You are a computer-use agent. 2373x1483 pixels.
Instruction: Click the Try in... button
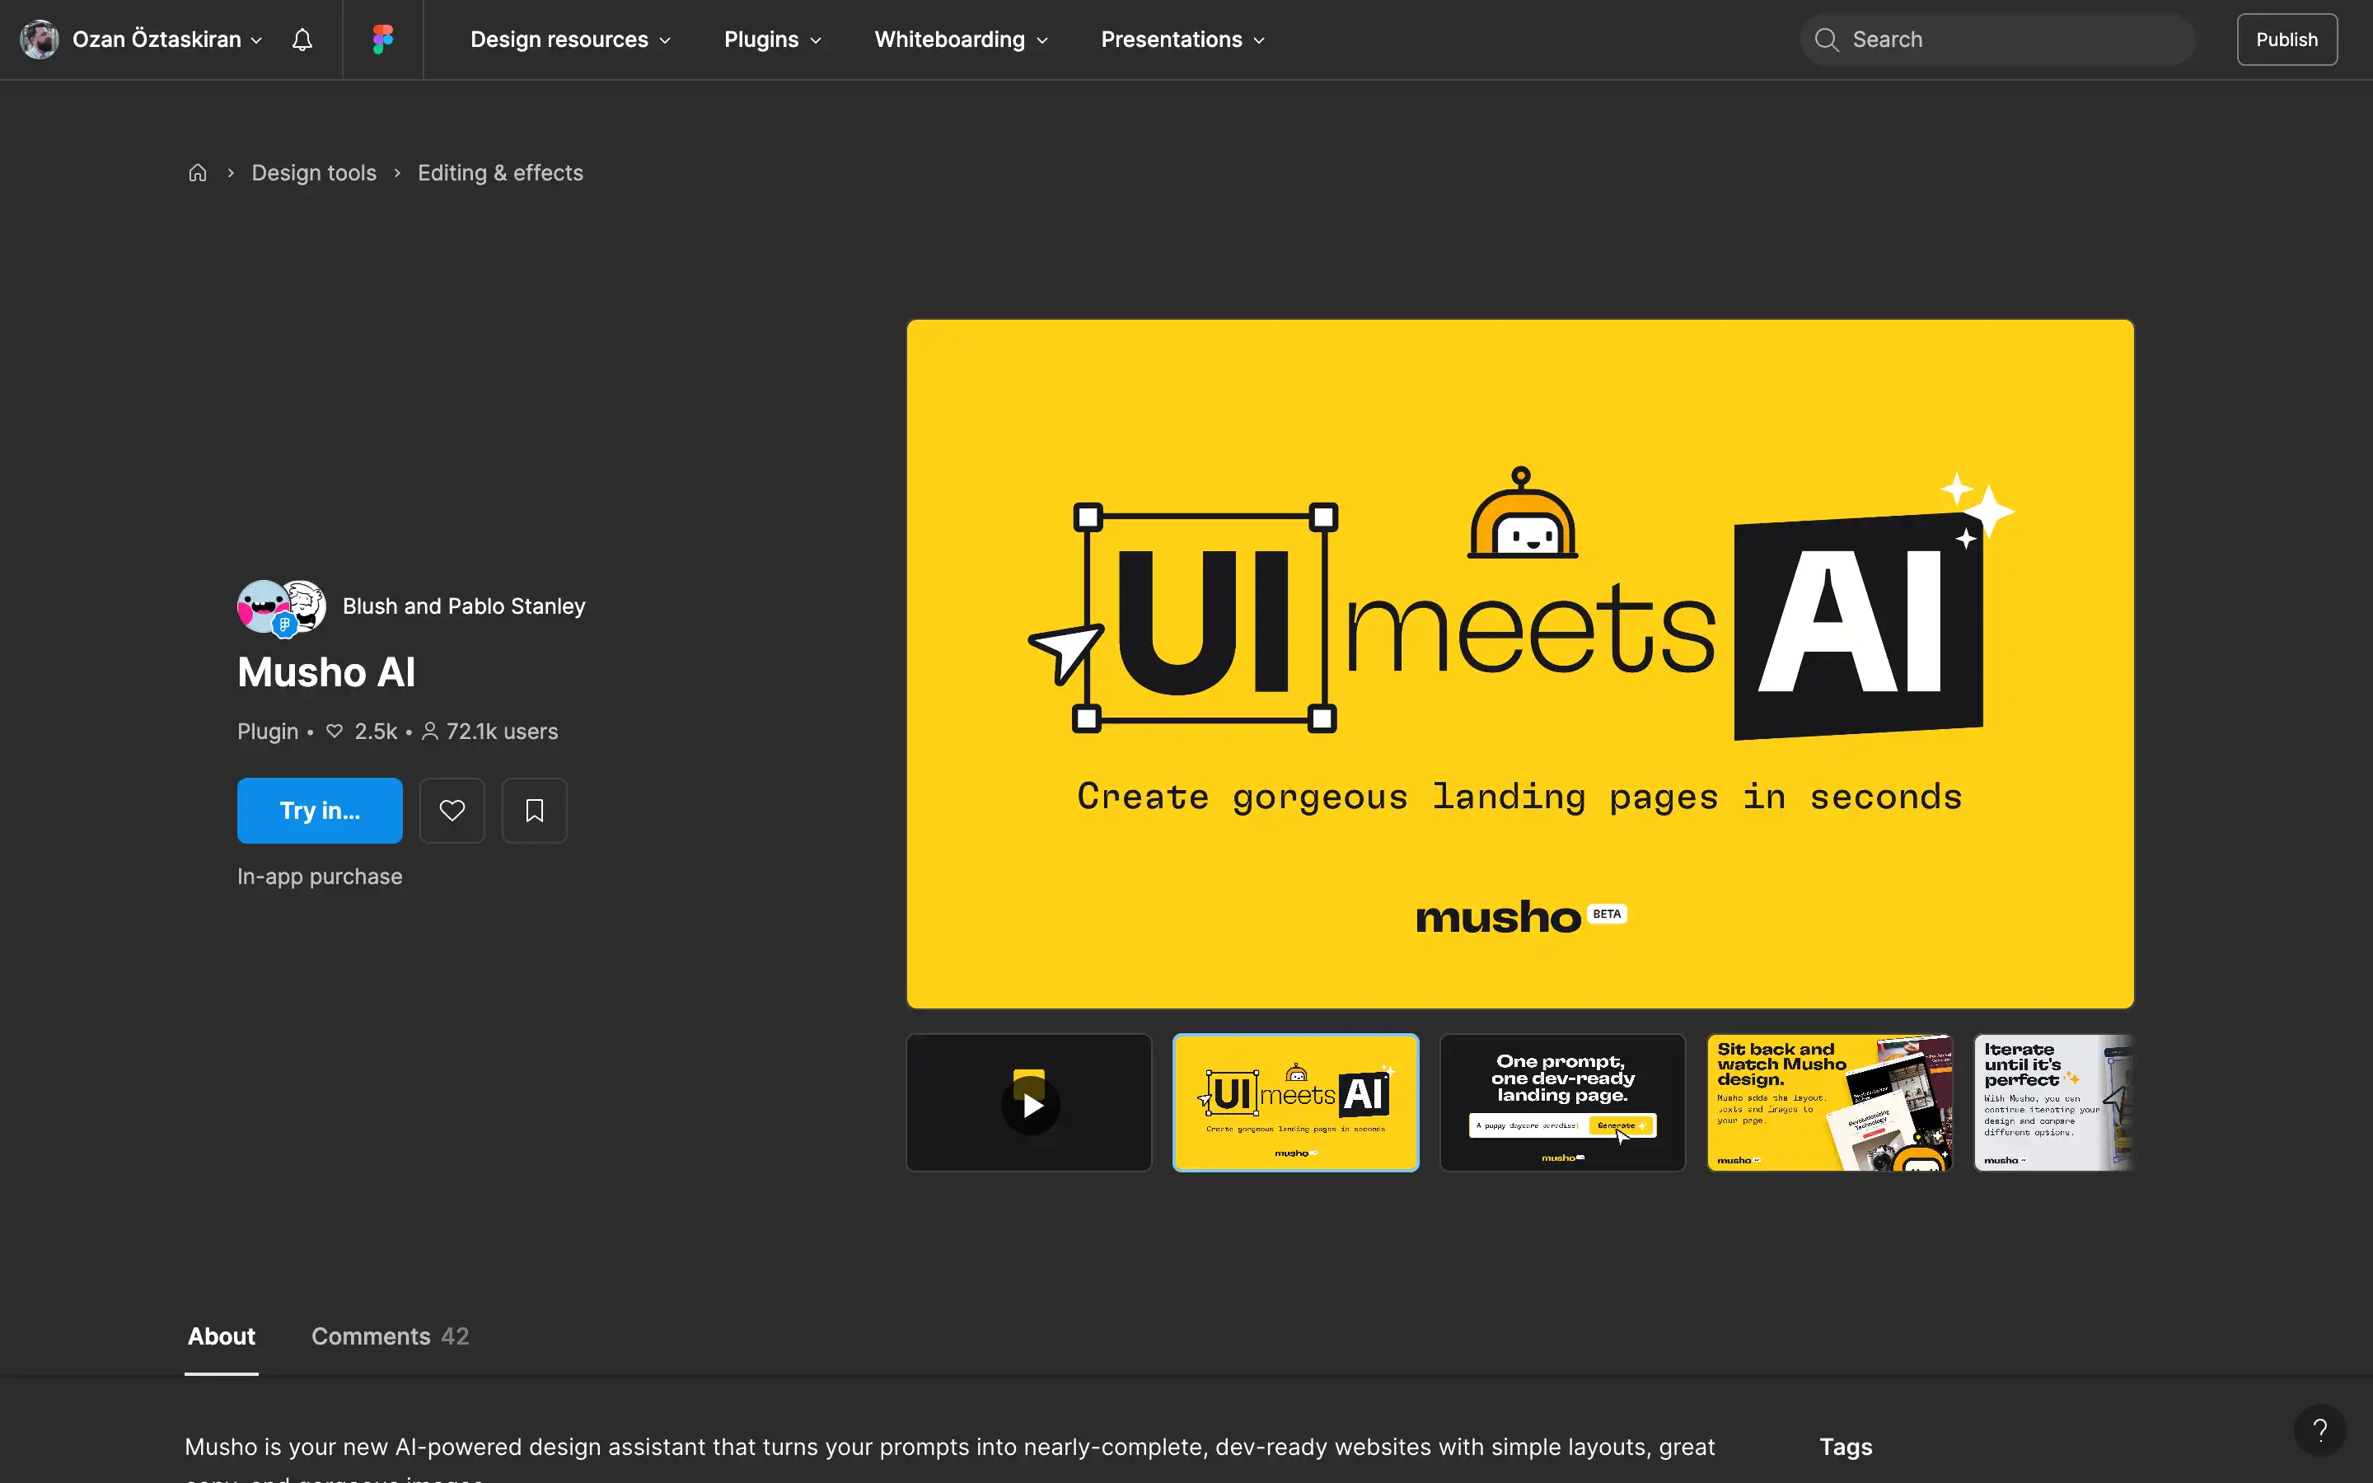point(320,810)
